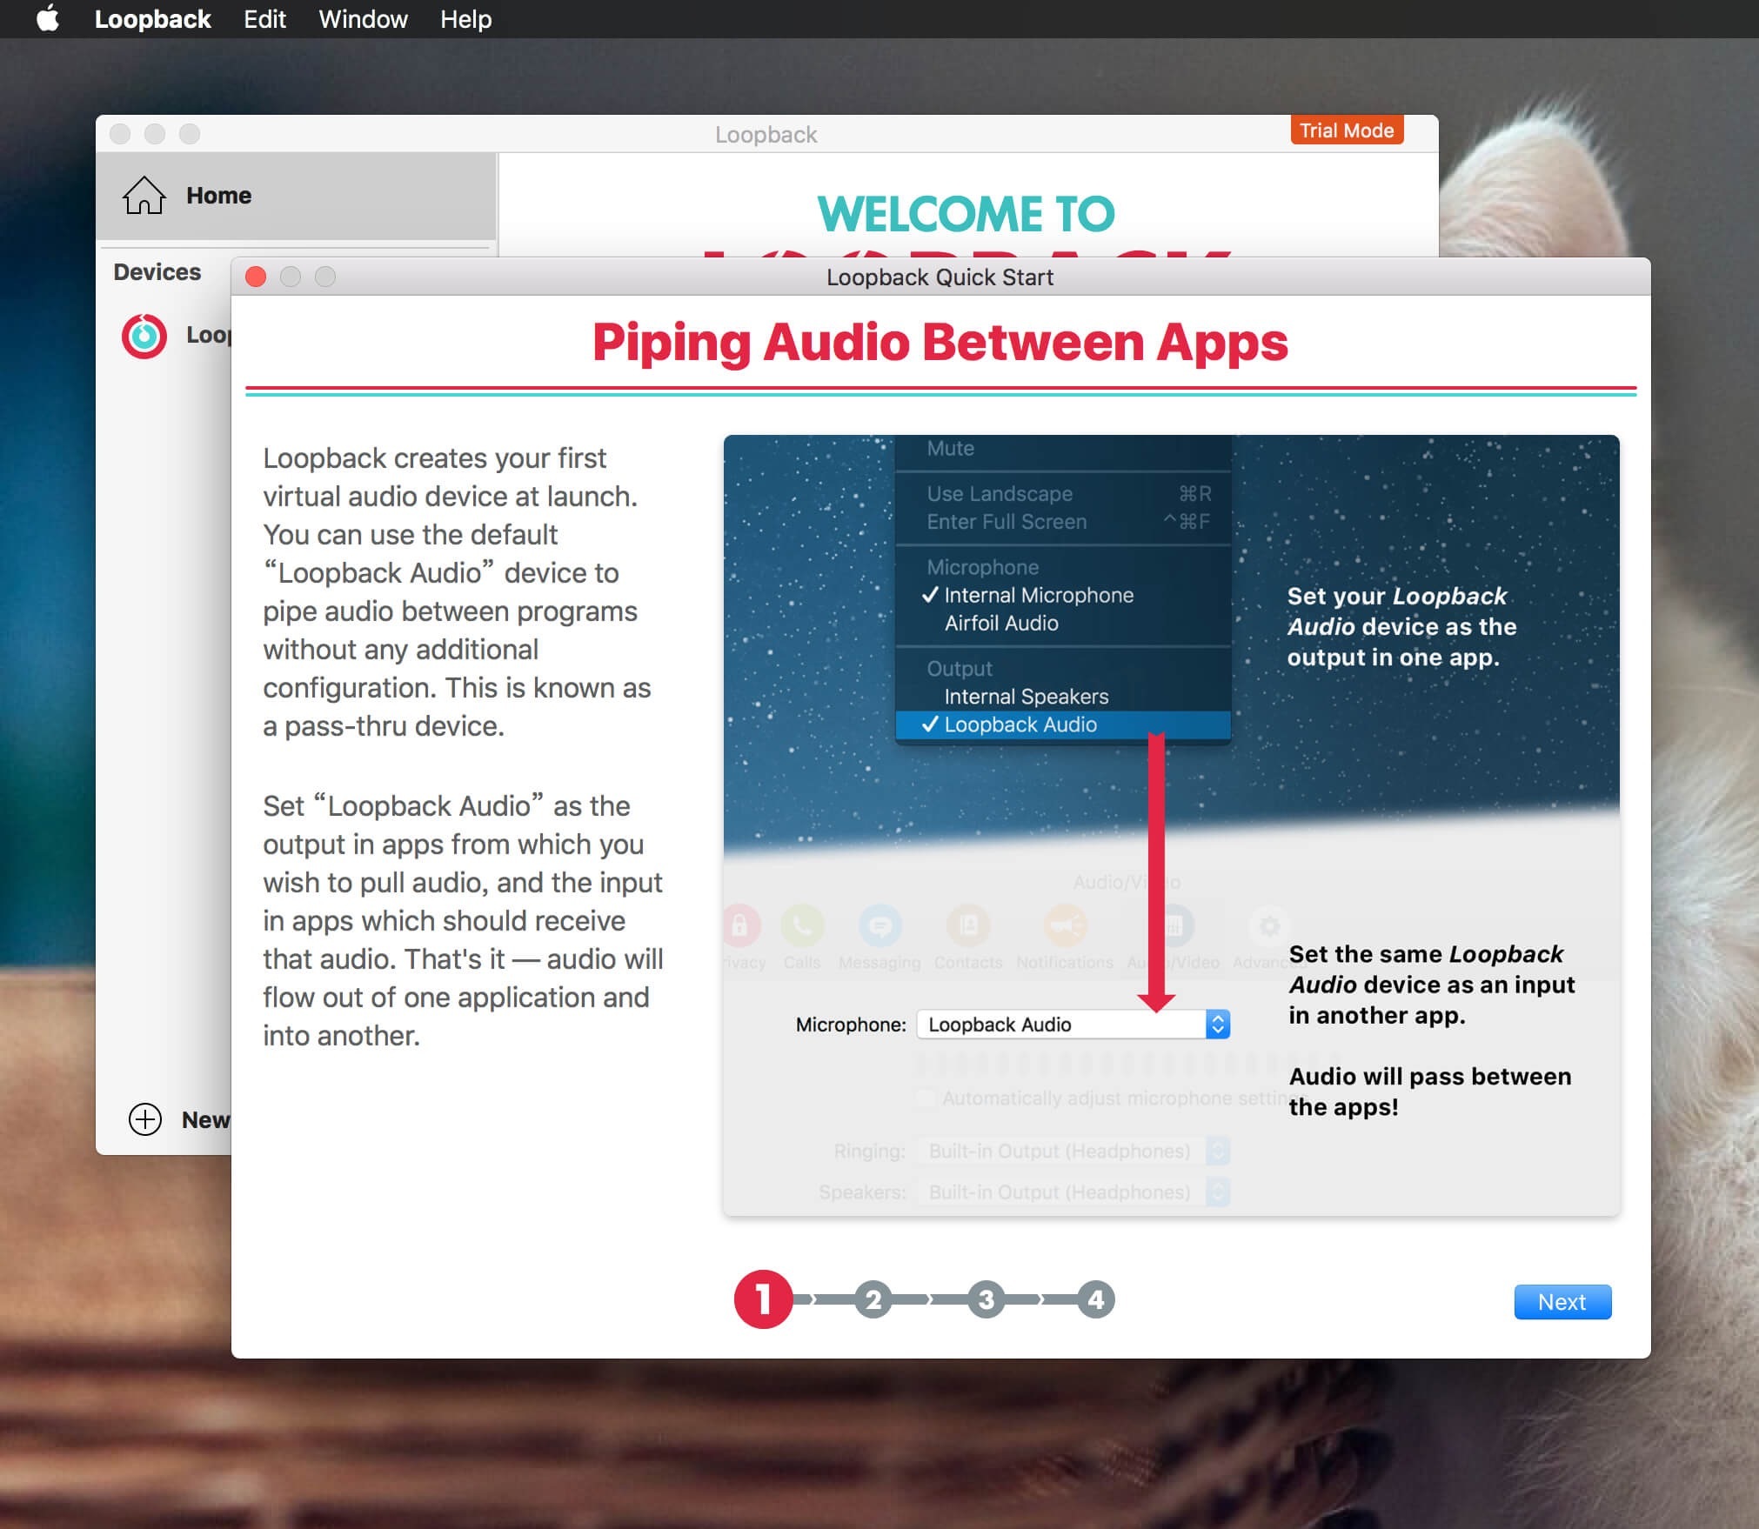The image size is (1759, 1529).
Task: Jump to step 2 circle
Action: pos(873,1300)
